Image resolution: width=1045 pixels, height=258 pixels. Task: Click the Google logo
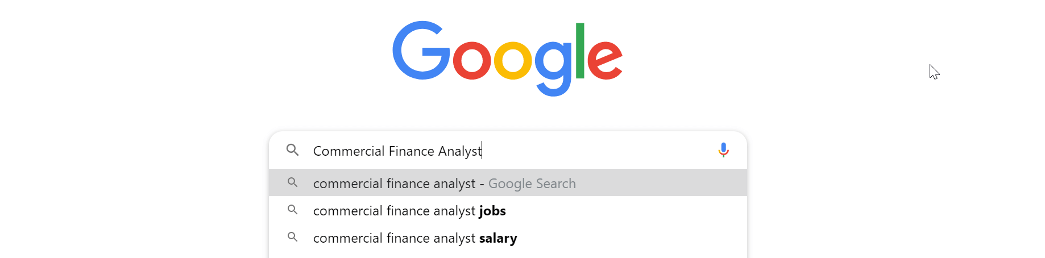[508, 59]
